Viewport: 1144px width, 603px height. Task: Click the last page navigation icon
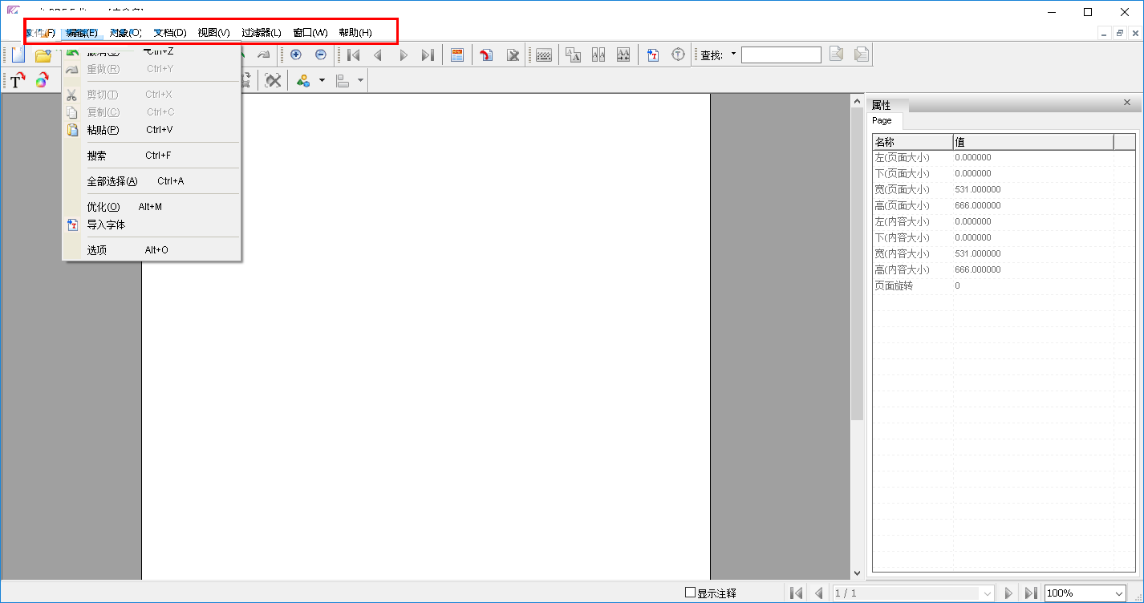click(428, 55)
